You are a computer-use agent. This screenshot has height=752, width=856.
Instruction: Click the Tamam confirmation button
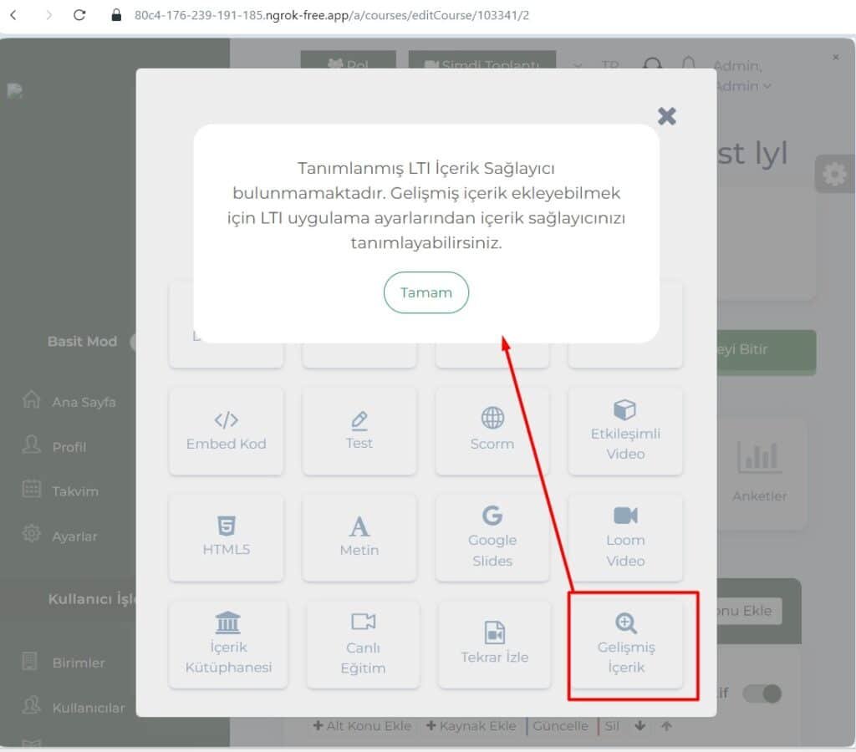click(425, 292)
